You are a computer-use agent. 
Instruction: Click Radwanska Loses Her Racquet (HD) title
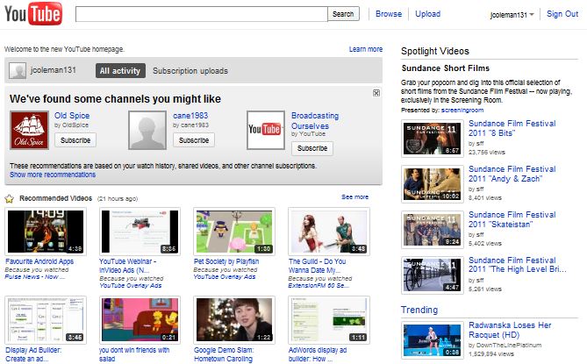(x=510, y=330)
